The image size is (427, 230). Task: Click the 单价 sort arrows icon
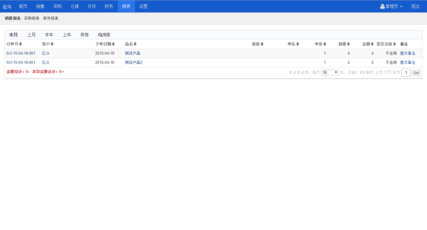pyautogui.click(x=325, y=44)
